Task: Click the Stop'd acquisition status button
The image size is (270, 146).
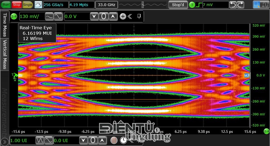Action: [178, 5]
